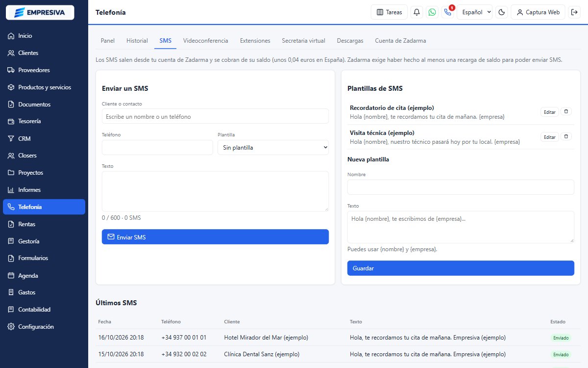Select Telefonía in sidebar
The height and width of the screenshot is (368, 588).
click(44, 207)
